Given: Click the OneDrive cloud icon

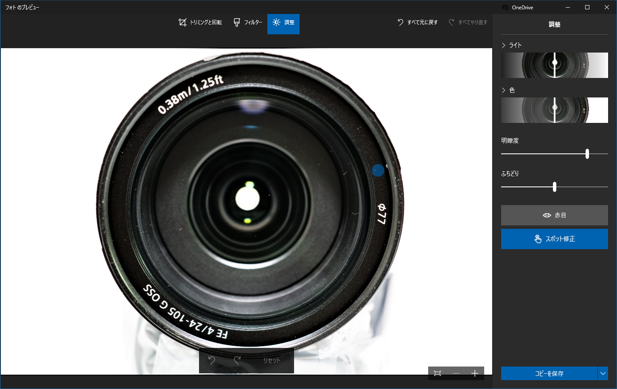Looking at the screenshot, I should (x=505, y=7).
